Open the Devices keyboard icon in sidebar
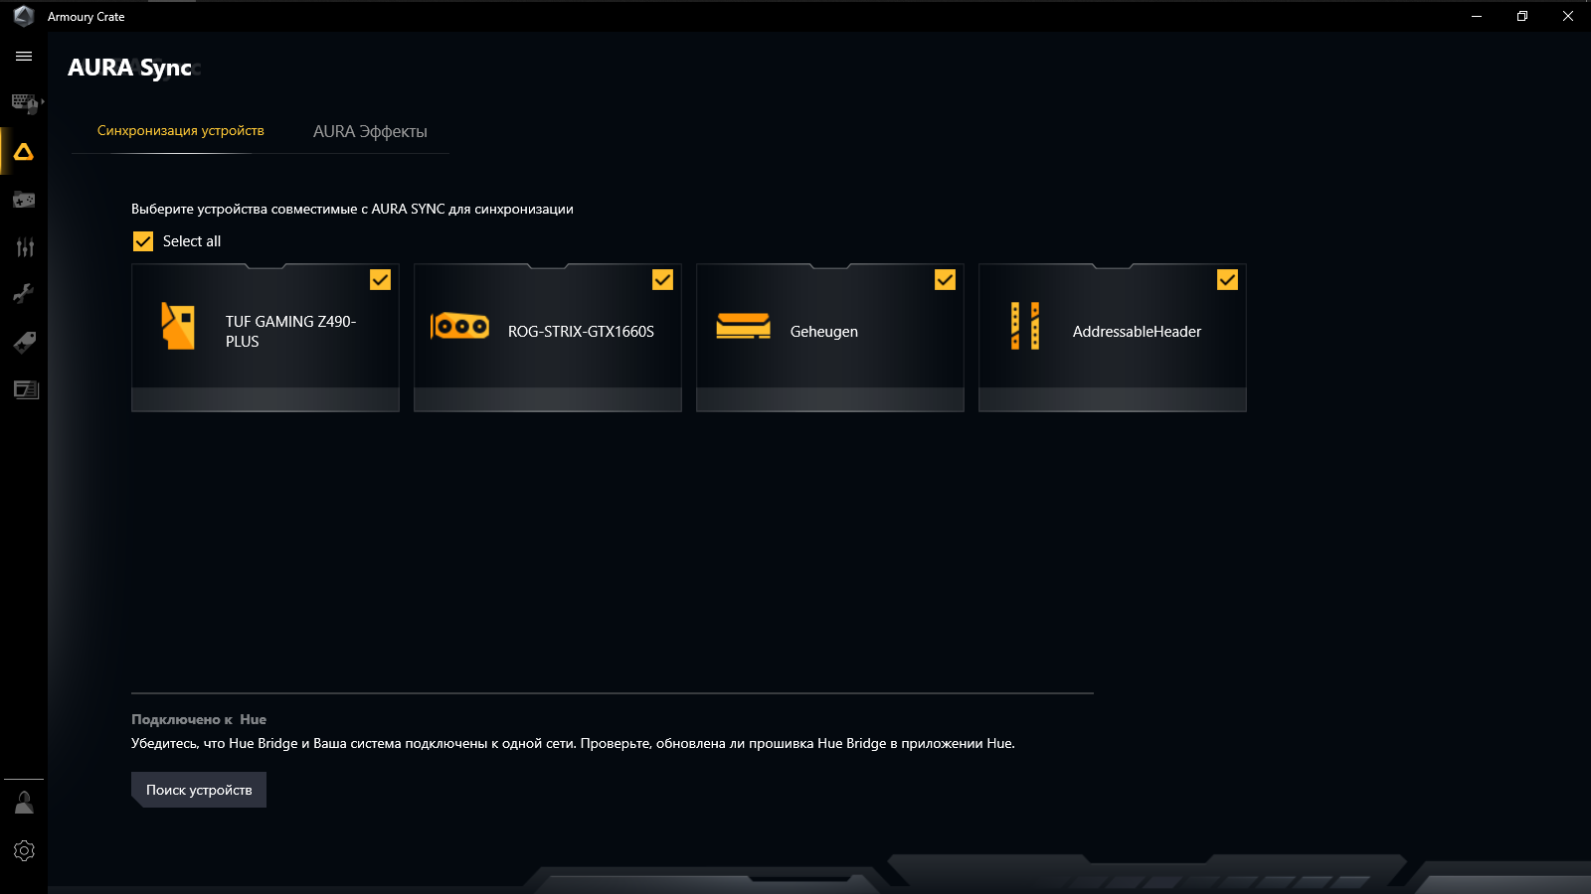Image resolution: width=1591 pixels, height=894 pixels. 25,103
